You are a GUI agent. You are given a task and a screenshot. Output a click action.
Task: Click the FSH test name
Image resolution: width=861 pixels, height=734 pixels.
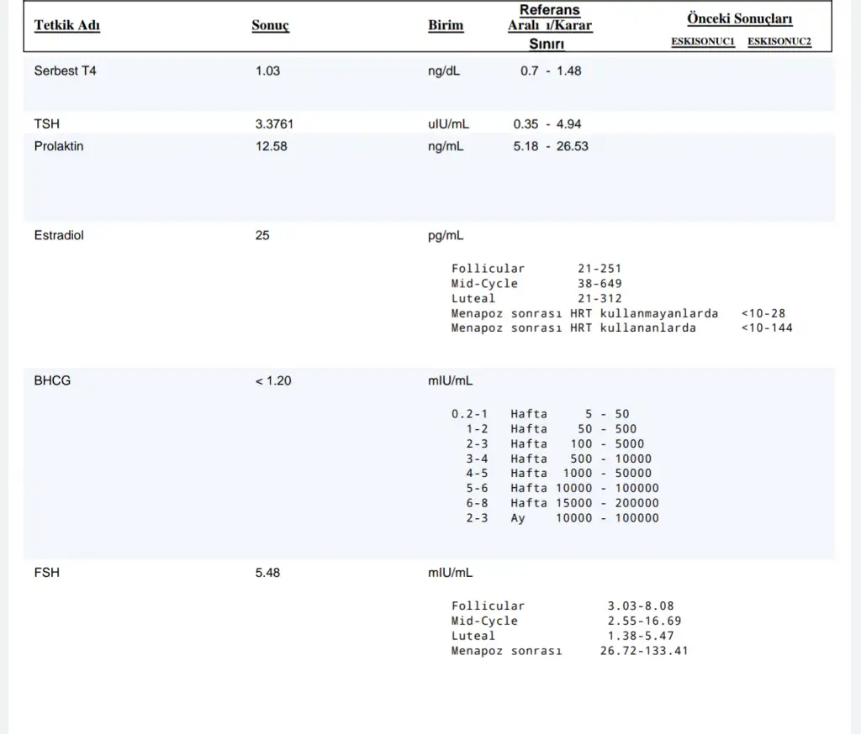pyautogui.click(x=47, y=573)
